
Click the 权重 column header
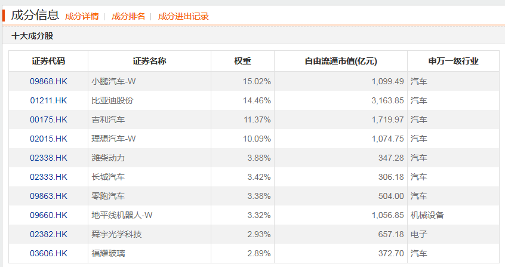[242, 61]
